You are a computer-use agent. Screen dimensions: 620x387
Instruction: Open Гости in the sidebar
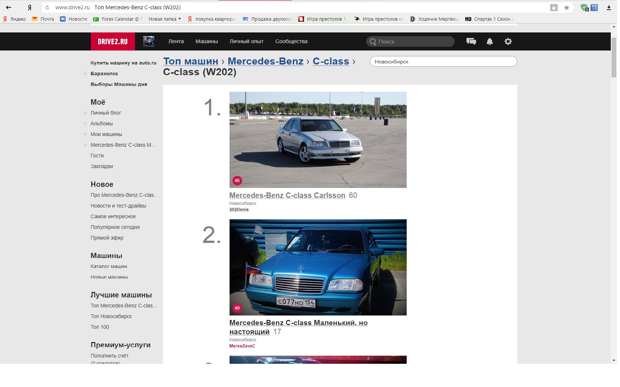[x=97, y=156]
